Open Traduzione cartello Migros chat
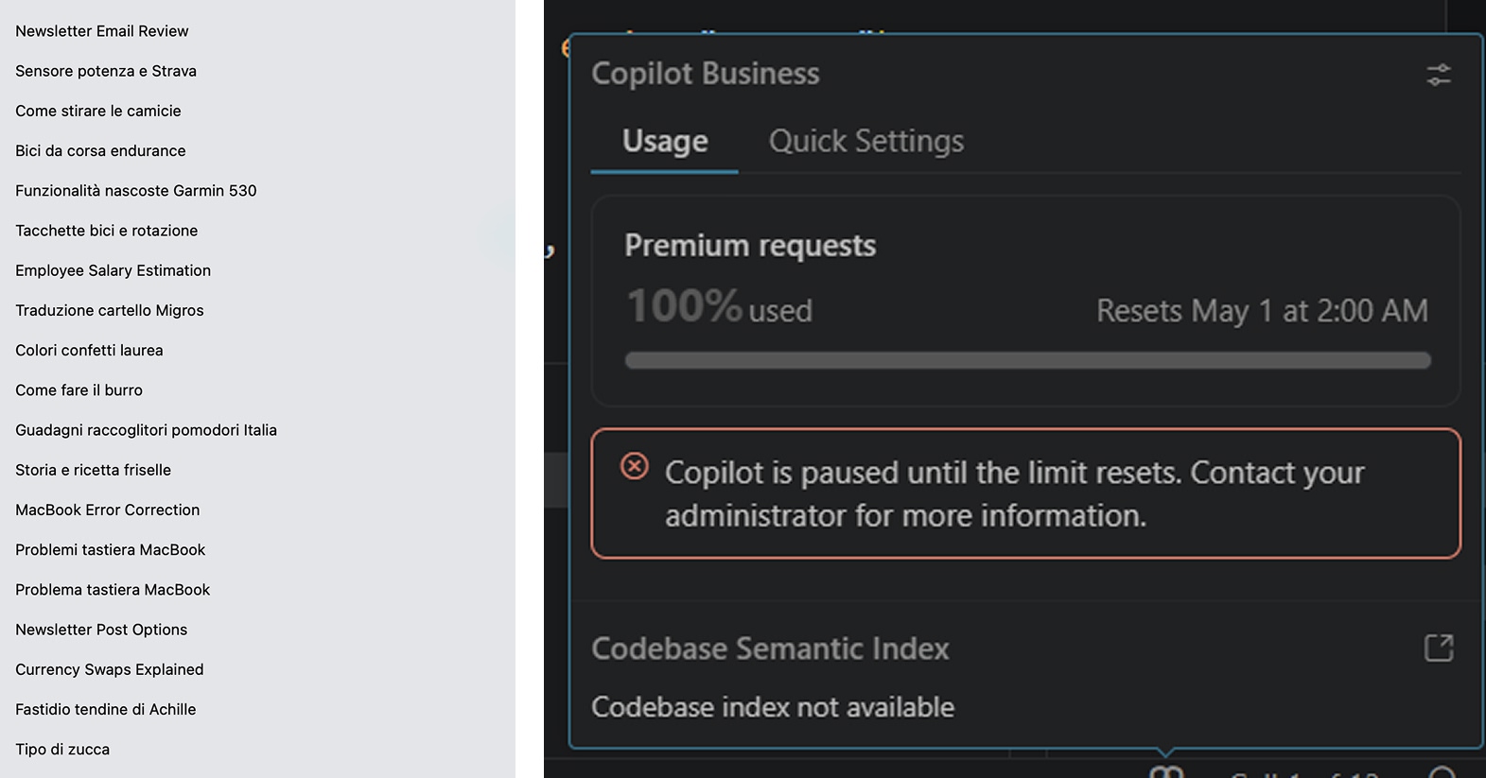The image size is (1486, 778). [x=110, y=310]
